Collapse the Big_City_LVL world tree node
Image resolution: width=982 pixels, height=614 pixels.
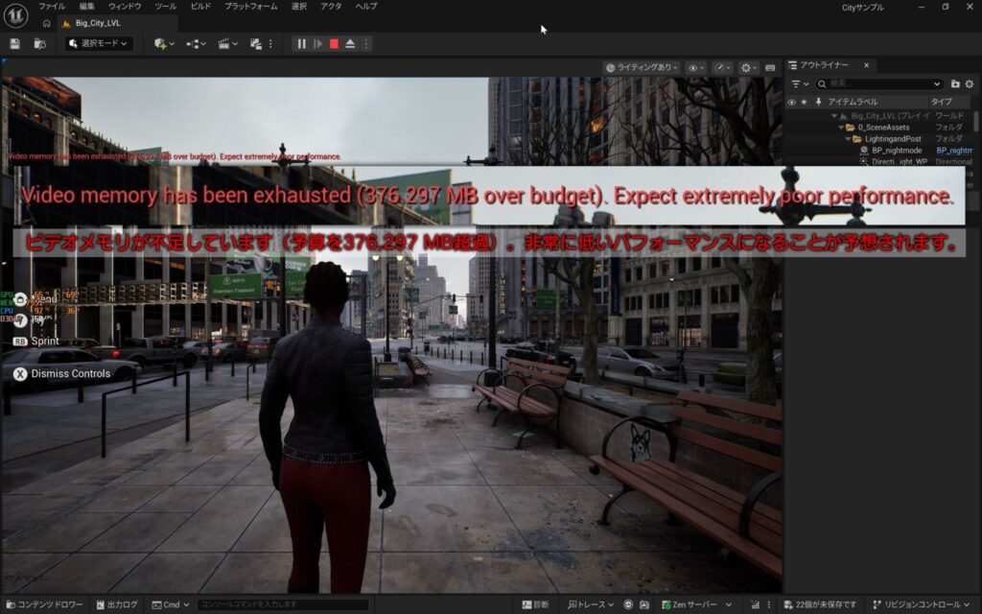(833, 116)
